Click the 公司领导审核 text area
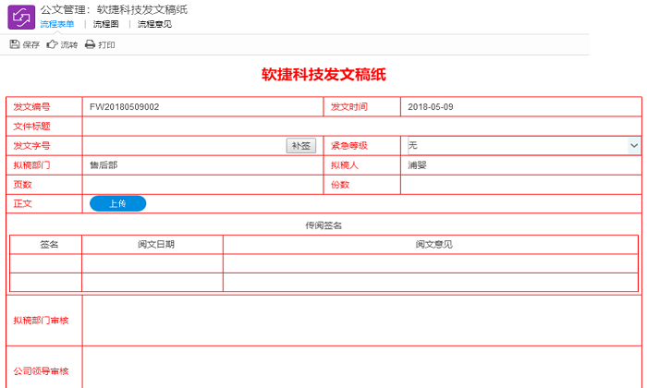647x388 pixels. pos(362,368)
